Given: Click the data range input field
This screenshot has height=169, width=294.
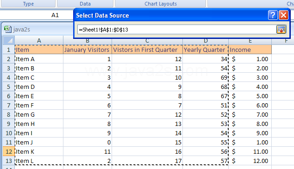Looking at the screenshot, I should pos(177,30).
